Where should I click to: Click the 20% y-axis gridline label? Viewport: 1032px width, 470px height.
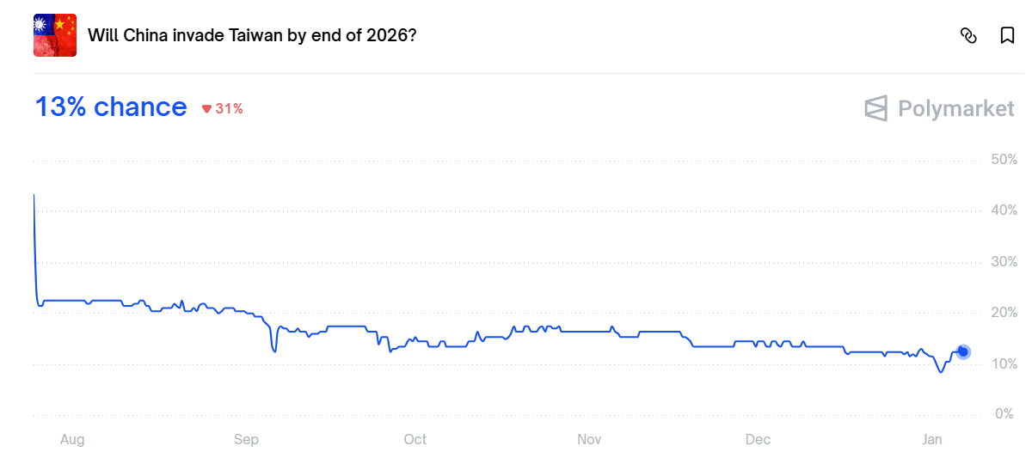[x=1004, y=313]
